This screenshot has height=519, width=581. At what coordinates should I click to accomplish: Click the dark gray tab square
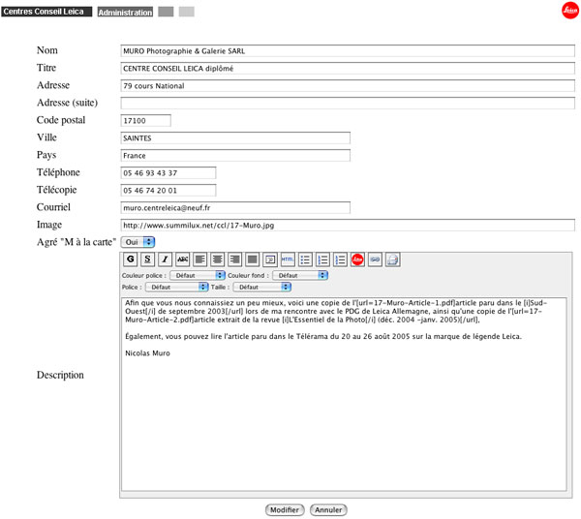point(166,12)
